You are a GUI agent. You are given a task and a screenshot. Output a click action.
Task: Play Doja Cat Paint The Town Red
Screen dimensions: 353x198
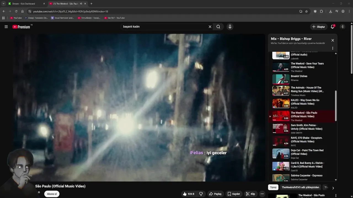tap(302, 154)
